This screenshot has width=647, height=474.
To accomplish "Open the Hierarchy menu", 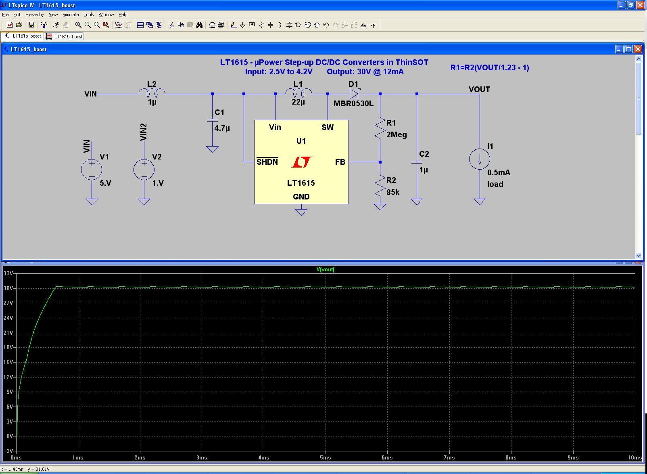I will click(35, 15).
